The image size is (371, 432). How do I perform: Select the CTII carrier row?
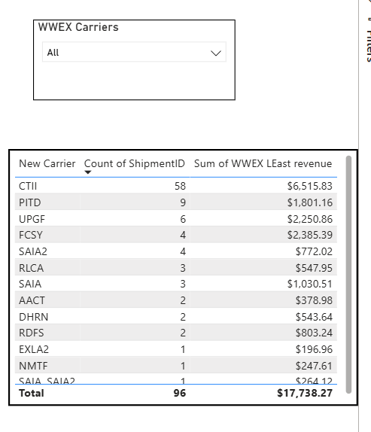point(176,186)
